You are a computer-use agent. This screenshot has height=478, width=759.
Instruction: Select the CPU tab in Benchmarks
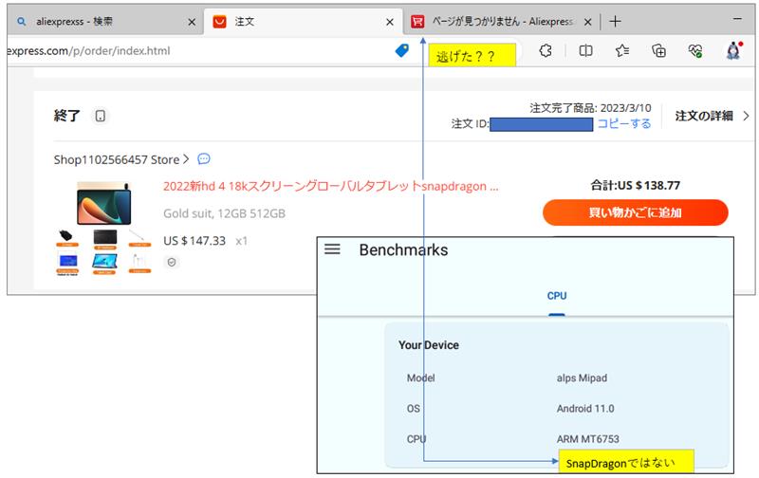tap(557, 296)
